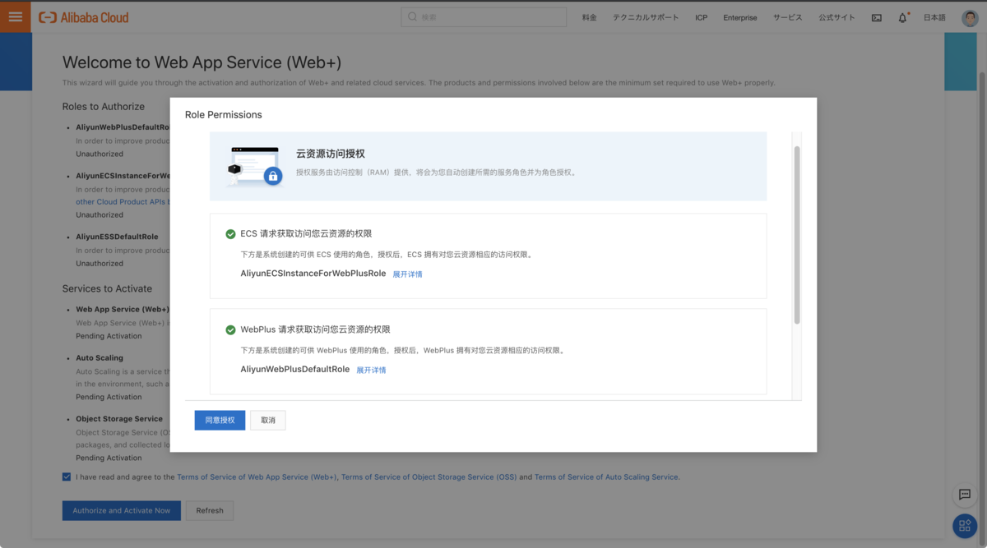The image size is (987, 548).
Task: Open the other Cloud Product APIs link
Action: click(123, 202)
